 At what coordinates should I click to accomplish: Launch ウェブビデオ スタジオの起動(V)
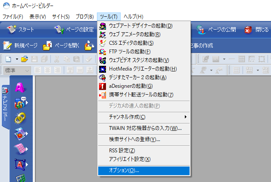click(144, 60)
